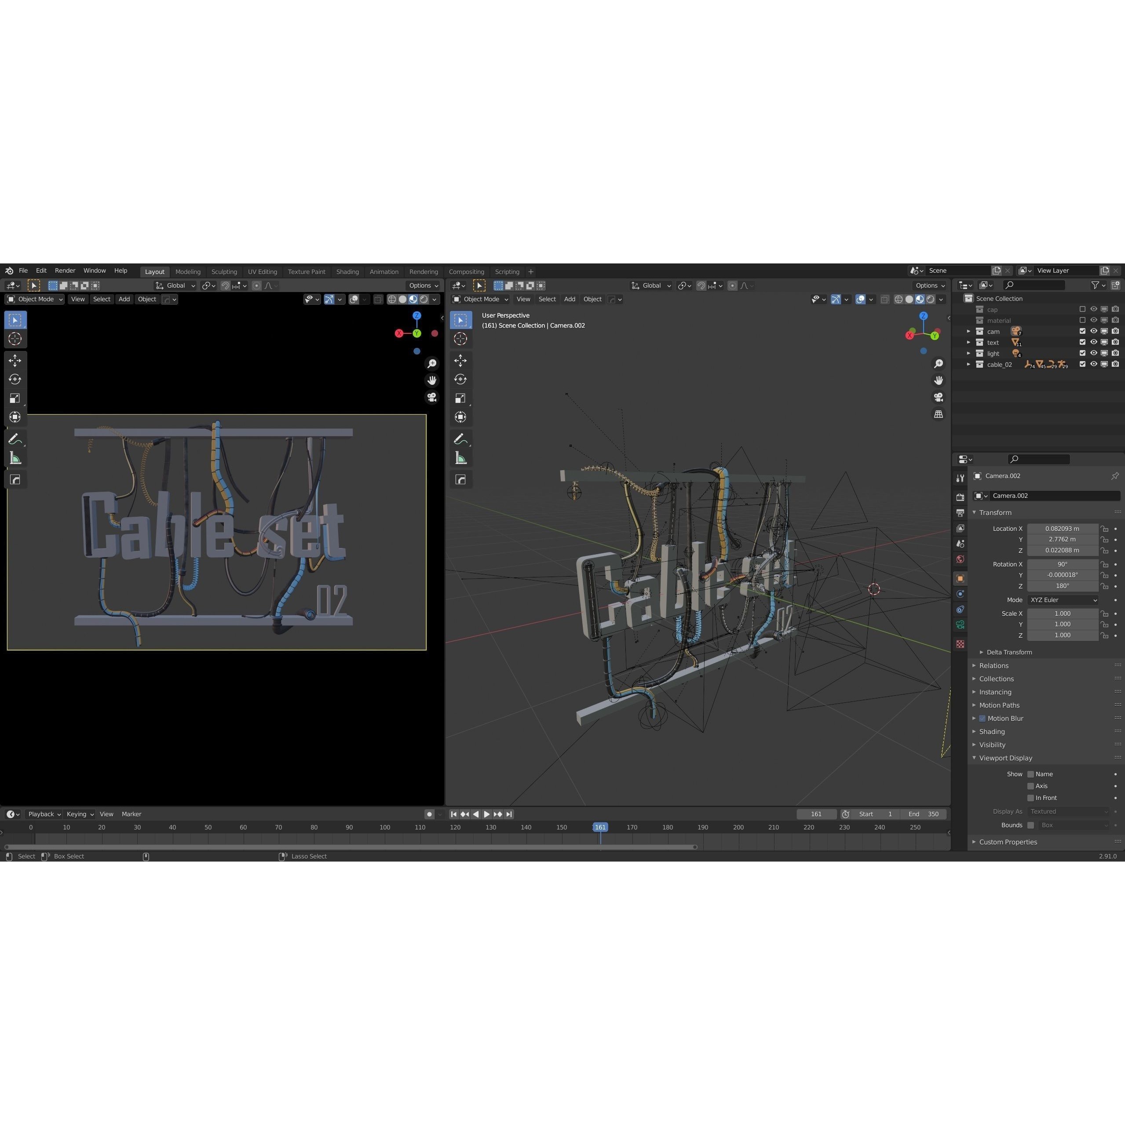
Task: Disable render visibility camera icon for text collection
Action: [1116, 342]
